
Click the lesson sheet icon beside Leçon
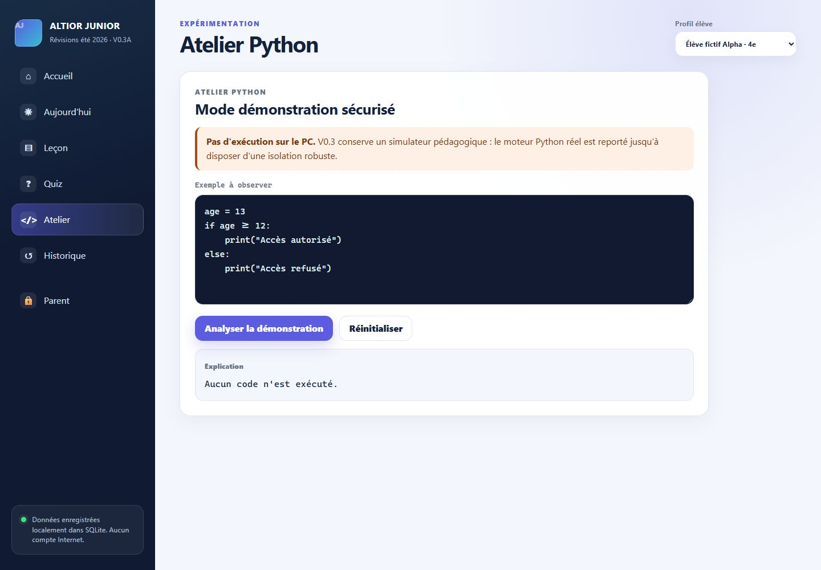29,148
